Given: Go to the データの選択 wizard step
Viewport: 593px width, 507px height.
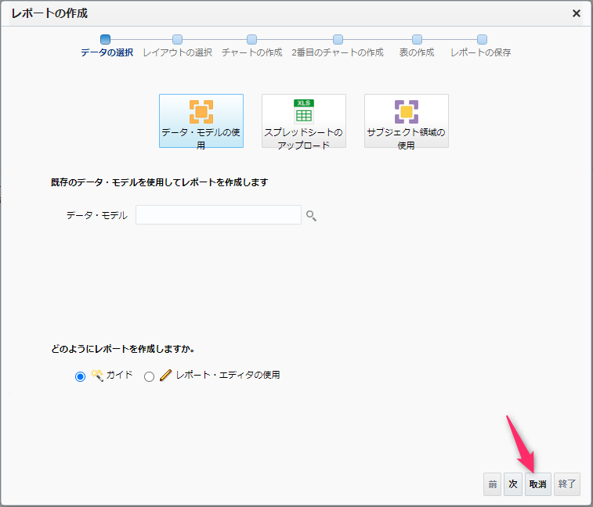Looking at the screenshot, I should coord(107,46).
